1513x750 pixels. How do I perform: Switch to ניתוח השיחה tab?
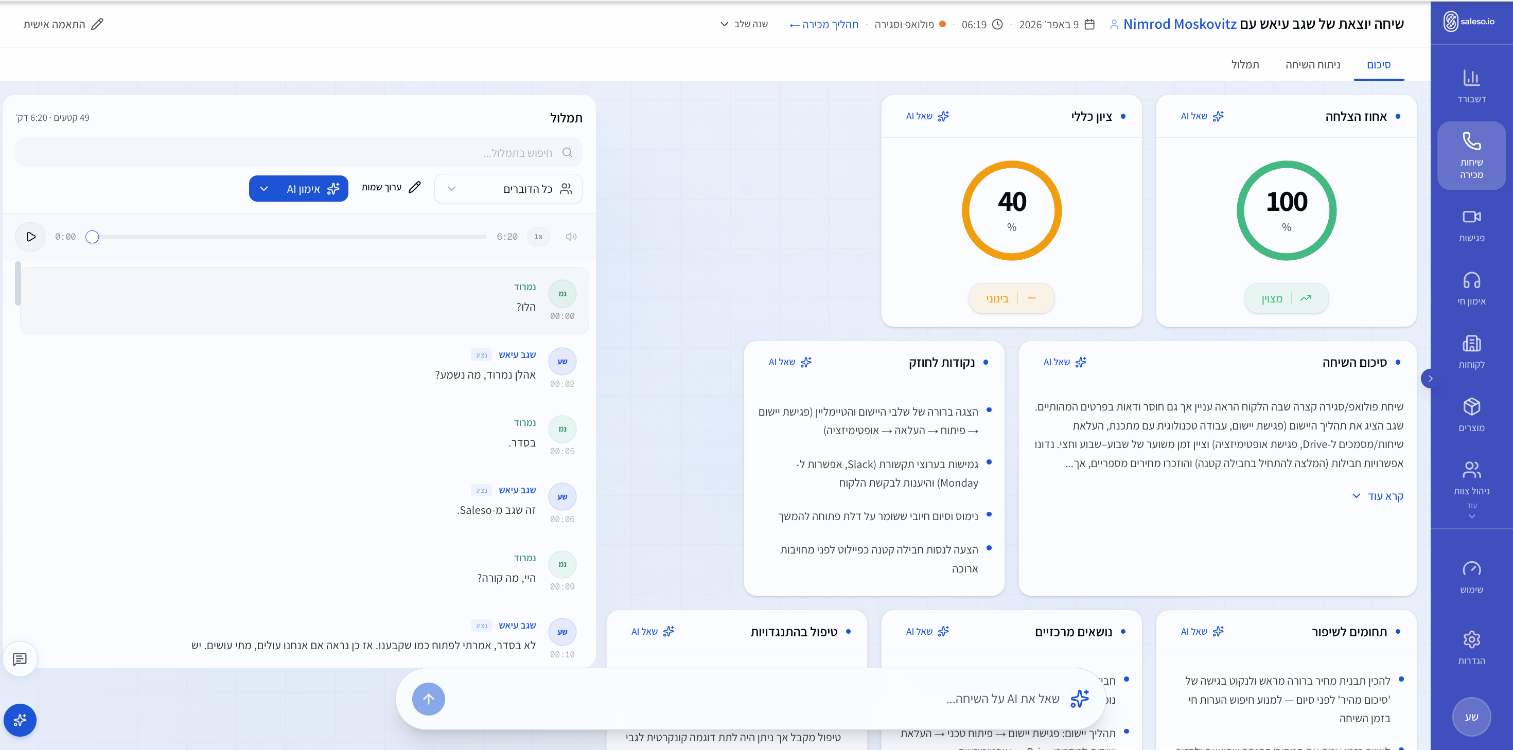(1312, 65)
